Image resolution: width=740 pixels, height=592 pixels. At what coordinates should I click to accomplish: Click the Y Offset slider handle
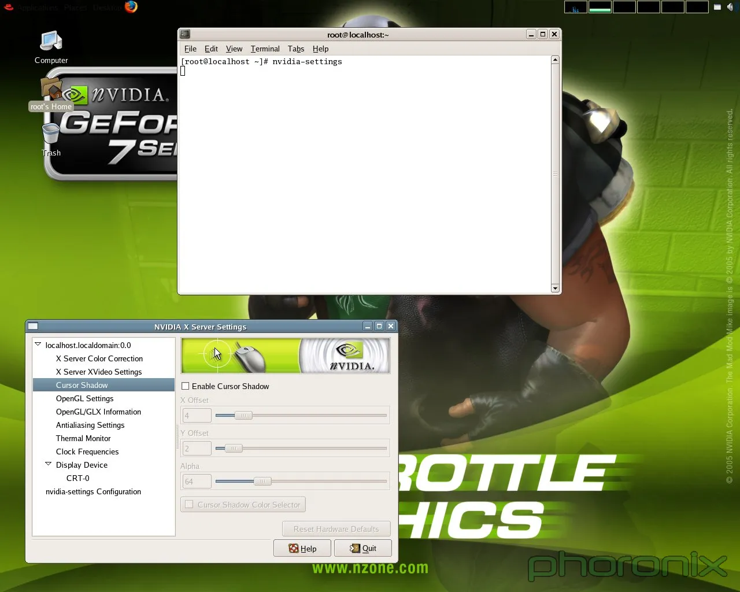tap(234, 448)
